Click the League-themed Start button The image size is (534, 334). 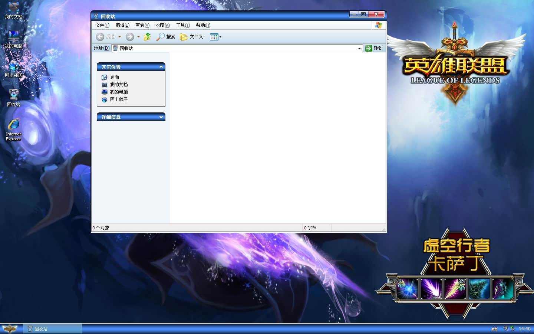[x=10, y=329]
